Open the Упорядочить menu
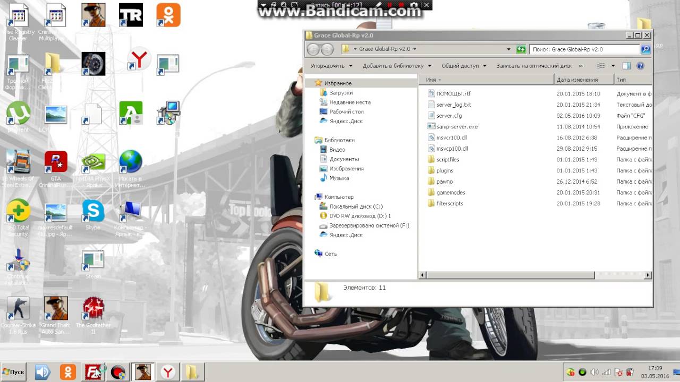The height and width of the screenshot is (382, 680). coord(331,66)
